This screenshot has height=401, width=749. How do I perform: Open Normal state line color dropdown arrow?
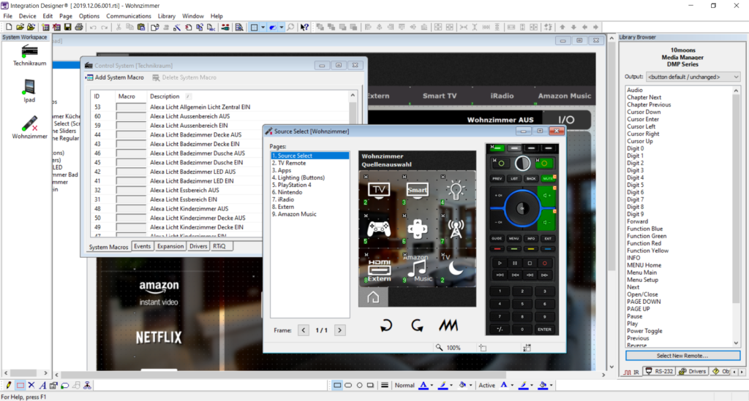click(451, 385)
